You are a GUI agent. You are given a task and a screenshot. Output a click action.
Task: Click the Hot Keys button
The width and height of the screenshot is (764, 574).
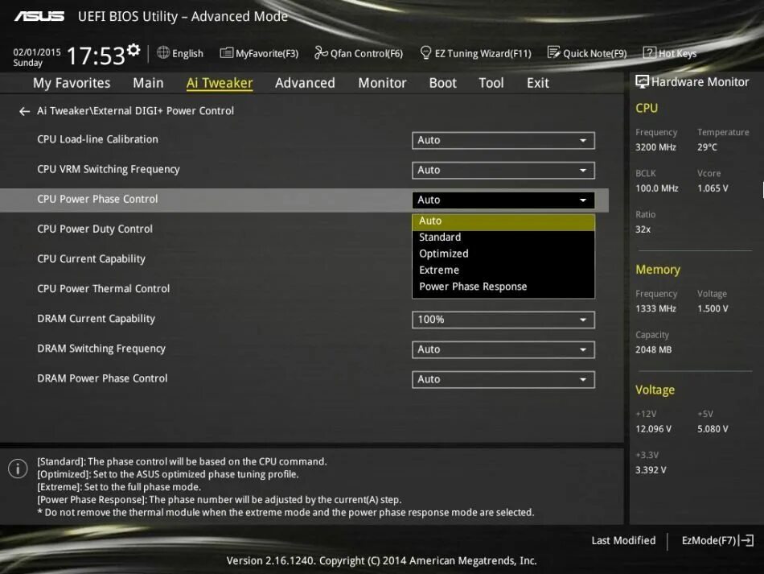670,53
